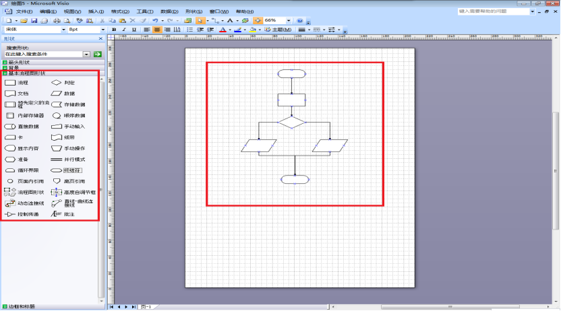
Task: Pick the 高度自调节框 auto-height box shape
Action: tap(73, 193)
